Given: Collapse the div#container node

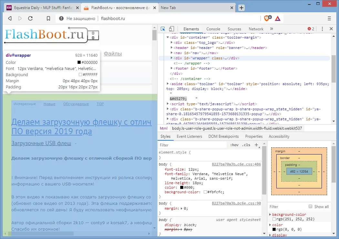Looking at the screenshot, I should click(x=168, y=37).
